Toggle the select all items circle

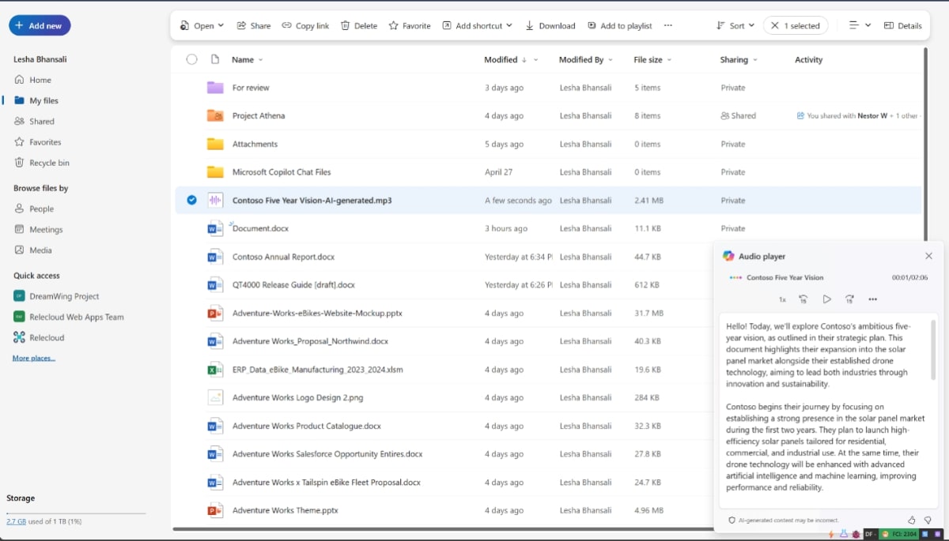tap(191, 59)
